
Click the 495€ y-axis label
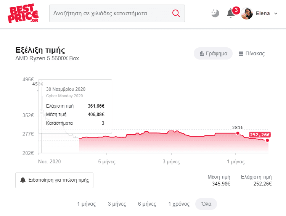click(x=28, y=79)
